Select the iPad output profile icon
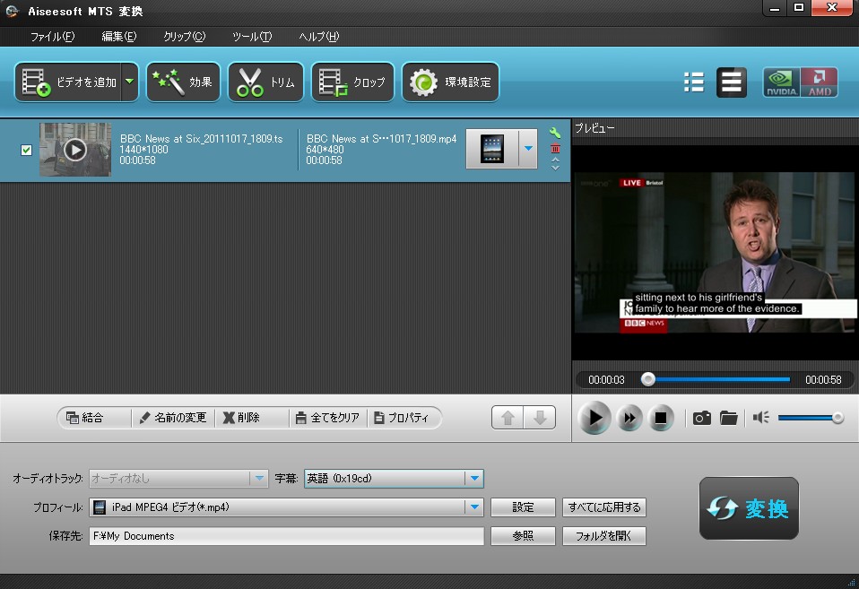Screen dimensions: 859x589 pos(492,149)
